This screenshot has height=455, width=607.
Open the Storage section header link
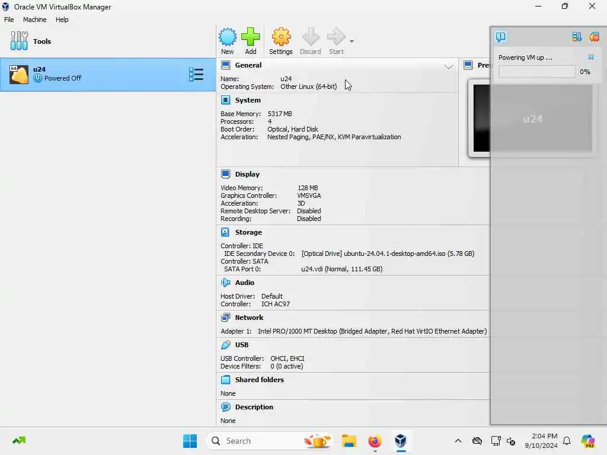pos(248,232)
